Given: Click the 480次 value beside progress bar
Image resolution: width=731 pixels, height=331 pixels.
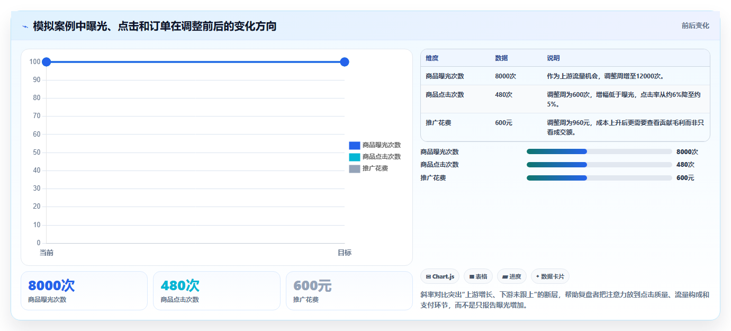Looking at the screenshot, I should click(685, 165).
